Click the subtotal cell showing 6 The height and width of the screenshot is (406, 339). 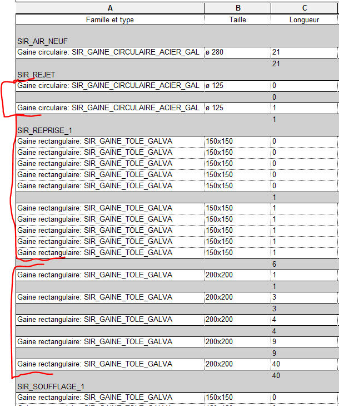[x=305, y=264]
